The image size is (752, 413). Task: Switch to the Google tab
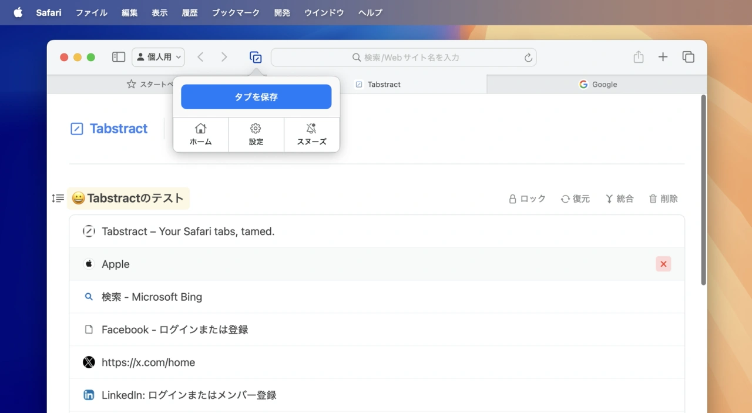597,85
